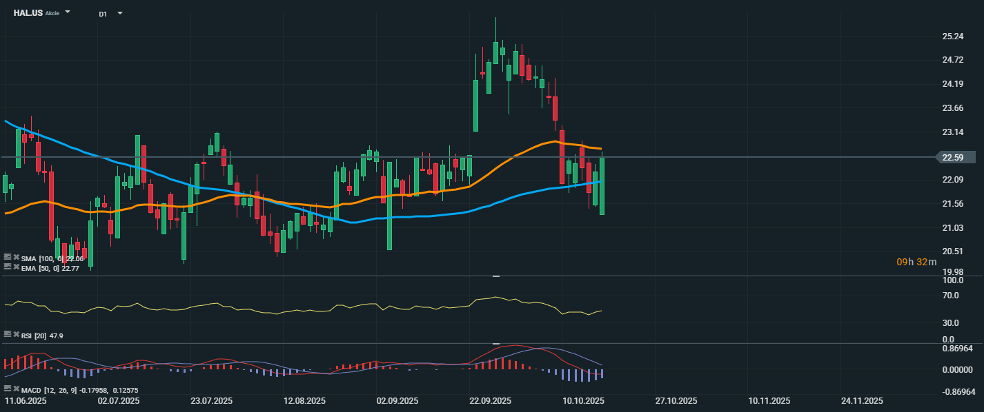The image size is (984, 412).
Task: Click the MACD 0.00000 scale label
Action: click(957, 370)
